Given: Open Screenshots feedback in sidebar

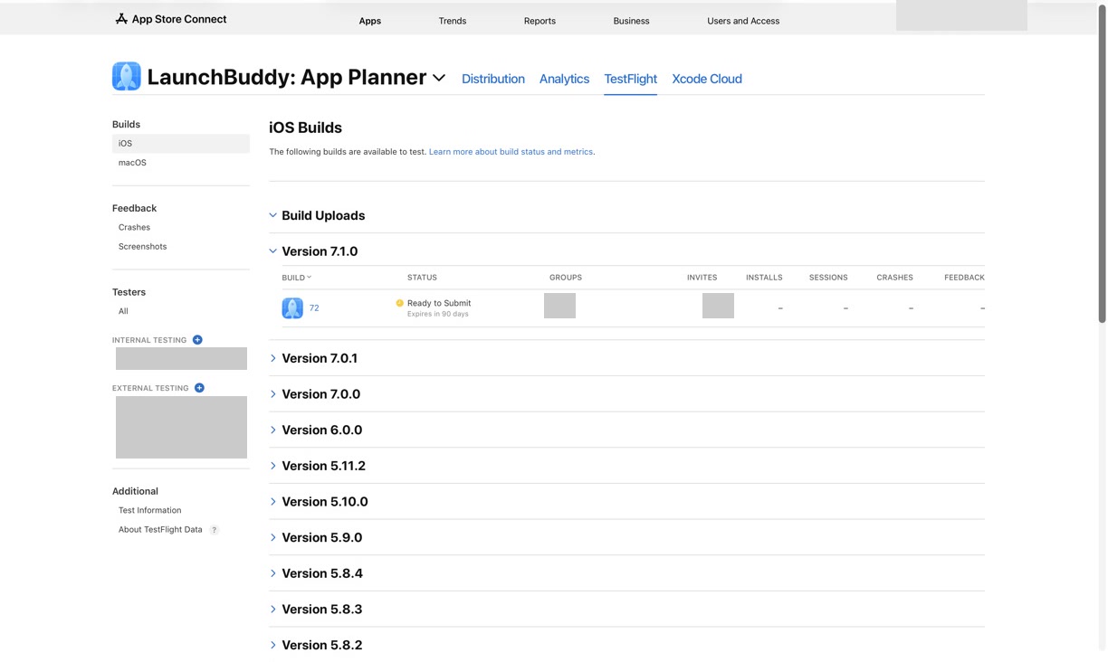Looking at the screenshot, I should point(142,246).
